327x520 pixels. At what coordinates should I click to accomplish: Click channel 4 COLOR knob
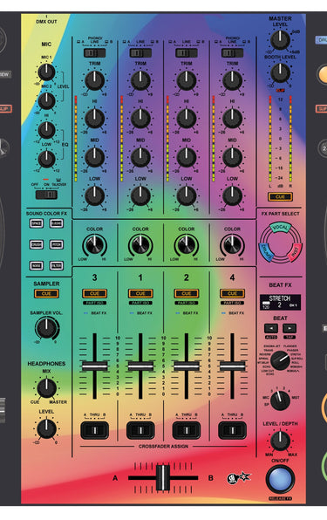click(232, 246)
